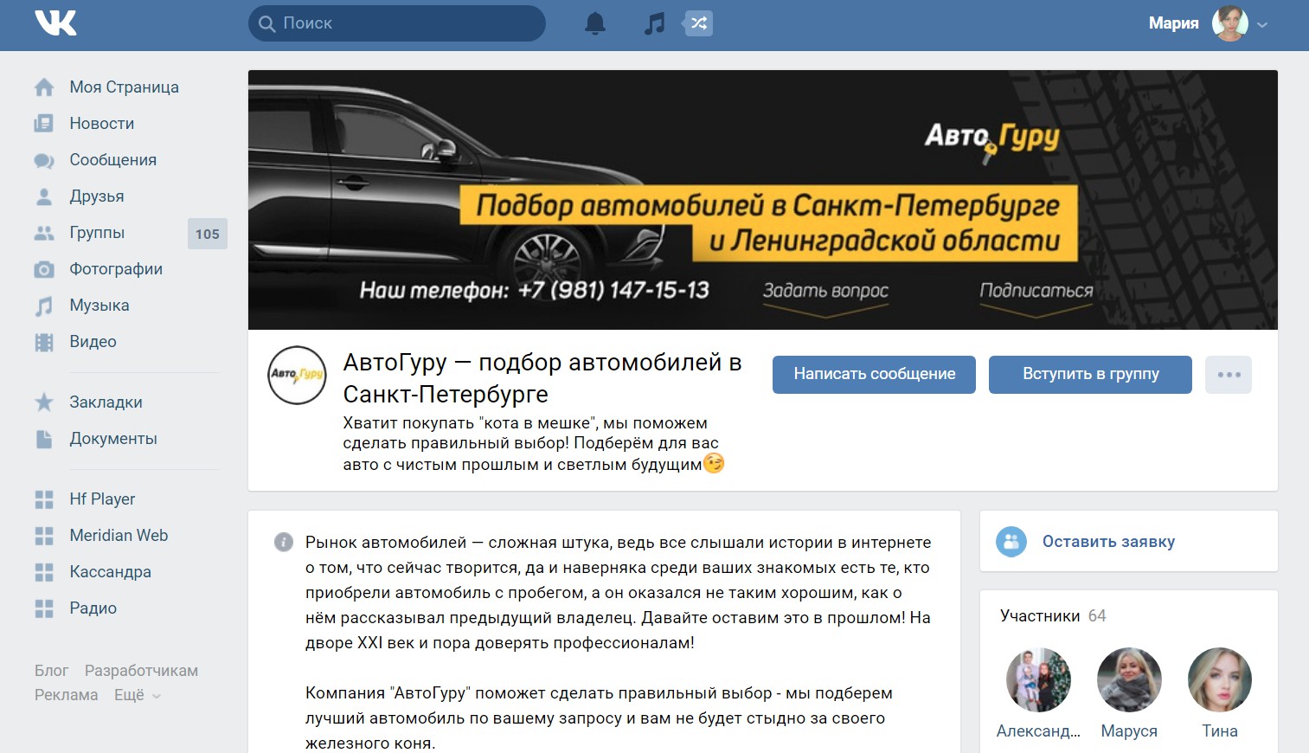Screen dimensions: 1309x753
Task: Open Фотографии
Action: point(116,269)
